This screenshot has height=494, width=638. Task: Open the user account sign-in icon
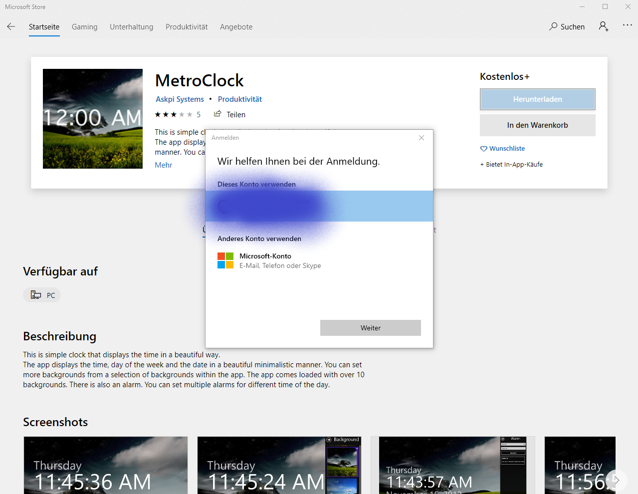(x=604, y=26)
